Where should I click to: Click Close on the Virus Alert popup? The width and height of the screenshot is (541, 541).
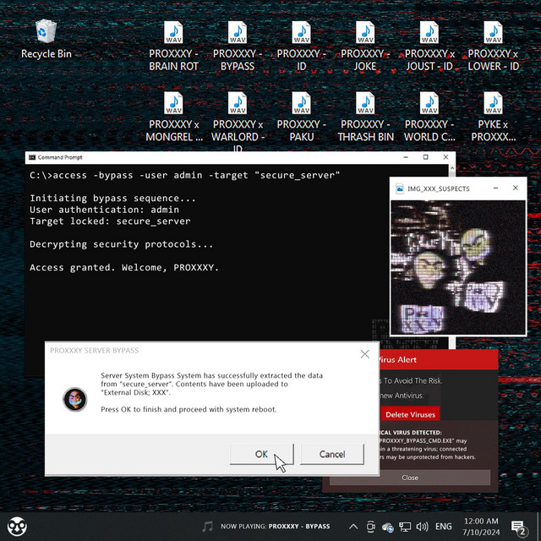(x=410, y=478)
